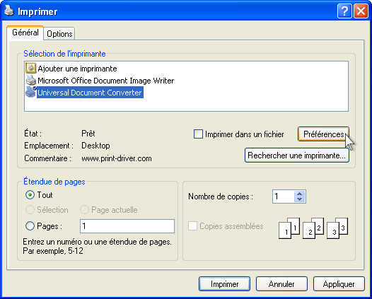
Task: Click the Universal Document Converter printer icon
Action: point(31,92)
